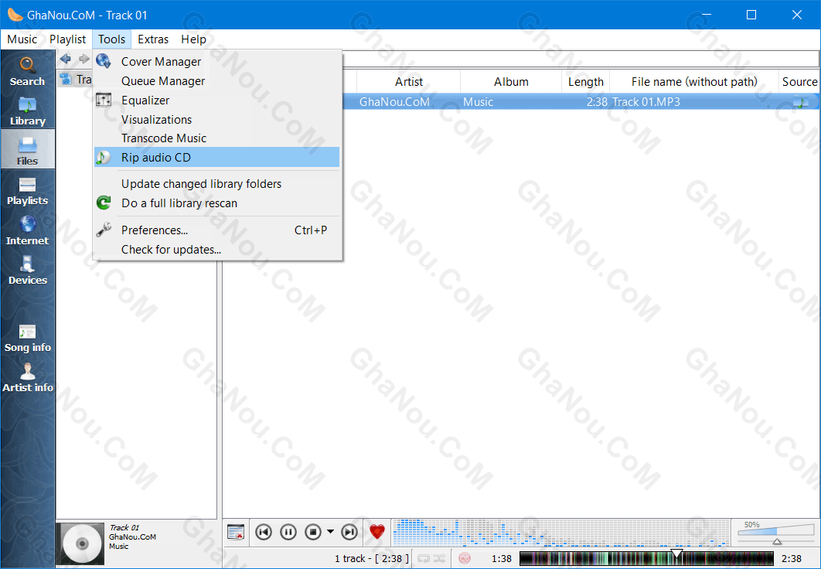Screen dimensions: 821x569
Task: Open the Playlist menu
Action: 67,39
